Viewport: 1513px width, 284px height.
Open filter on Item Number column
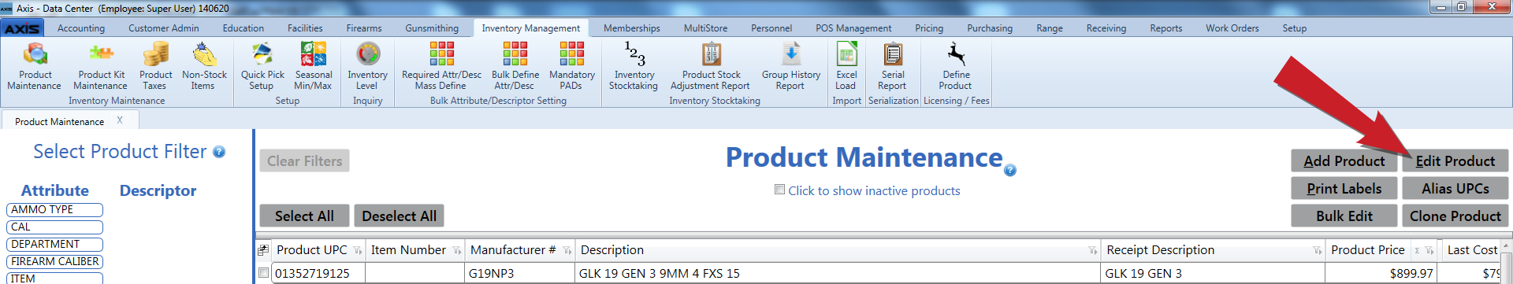click(457, 251)
